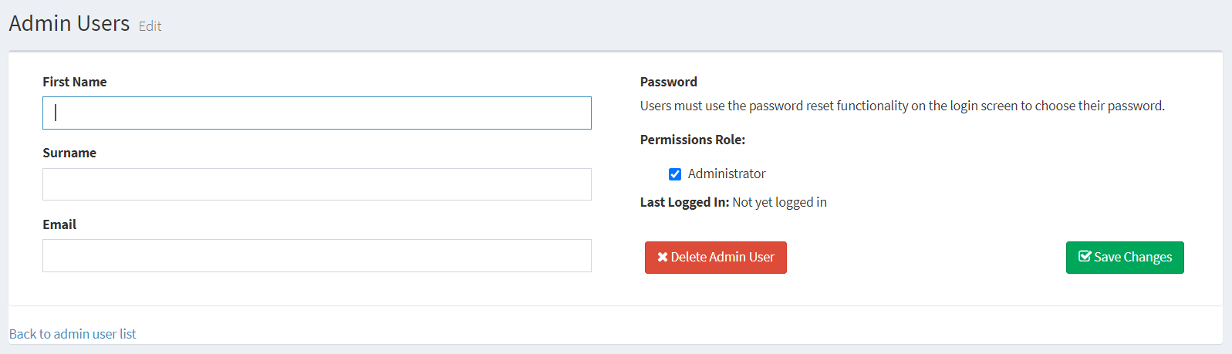Click the Admin Users page heading
The image size is (1232, 354).
pos(69,24)
